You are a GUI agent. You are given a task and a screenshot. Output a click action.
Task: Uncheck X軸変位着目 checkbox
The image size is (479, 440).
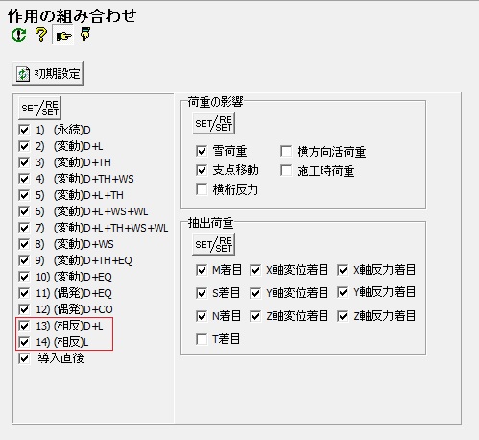(255, 270)
